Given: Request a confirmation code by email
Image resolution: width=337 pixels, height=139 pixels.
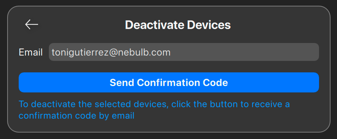Looking at the screenshot, I should [169, 82].
